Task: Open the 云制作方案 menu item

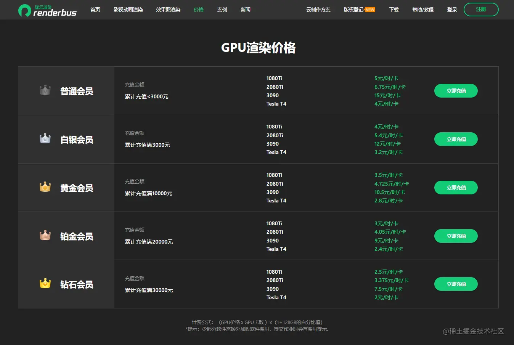Action: pyautogui.click(x=318, y=10)
